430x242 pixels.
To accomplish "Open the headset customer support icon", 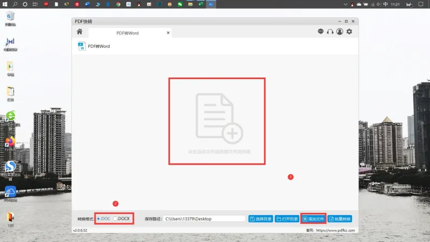I will pyautogui.click(x=330, y=32).
